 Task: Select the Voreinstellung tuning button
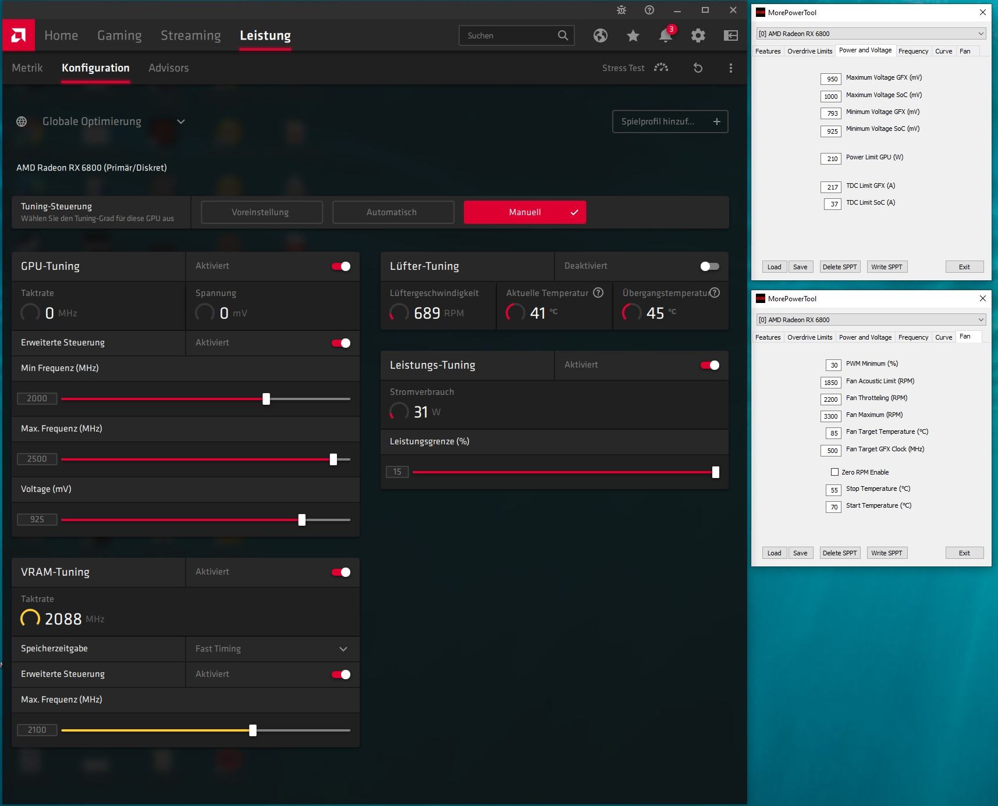click(261, 212)
